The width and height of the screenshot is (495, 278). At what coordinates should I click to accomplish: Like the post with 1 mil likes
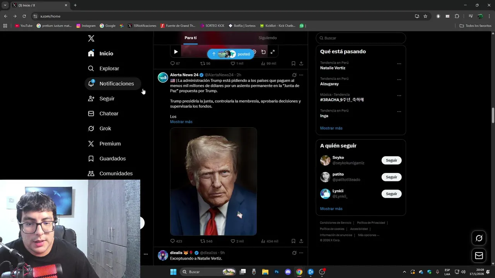tap(237, 63)
